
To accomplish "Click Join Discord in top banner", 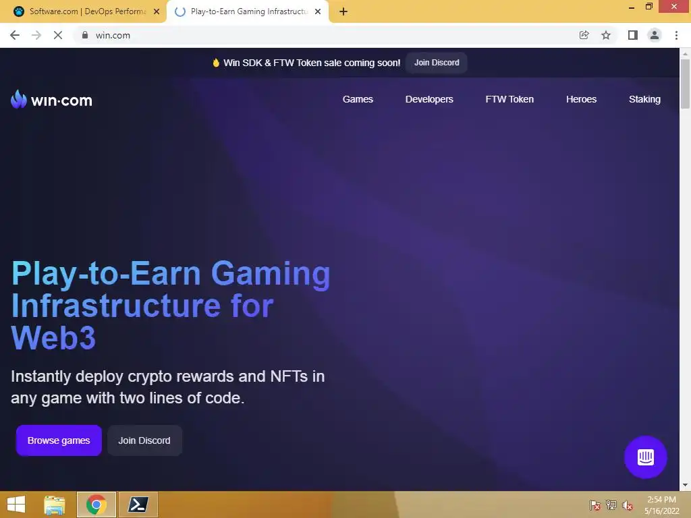I will coord(437,63).
